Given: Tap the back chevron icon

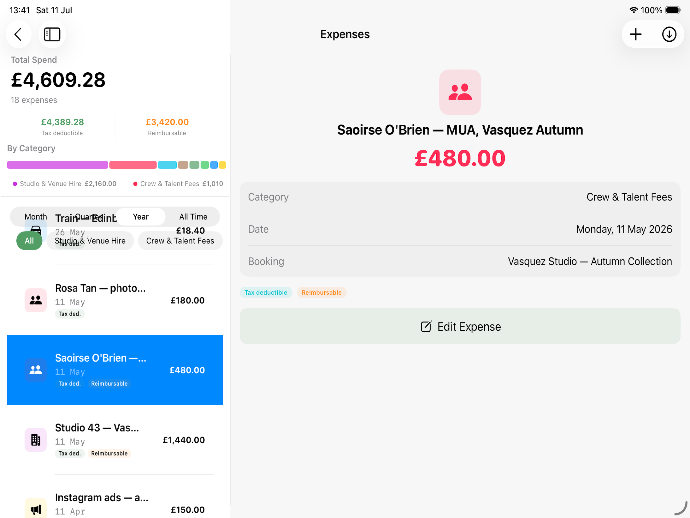Looking at the screenshot, I should (18, 34).
